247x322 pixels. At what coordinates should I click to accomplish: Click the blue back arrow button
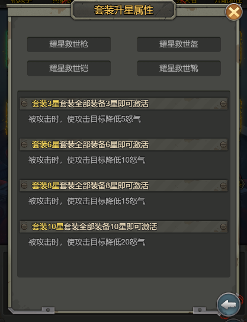[x=229, y=305]
